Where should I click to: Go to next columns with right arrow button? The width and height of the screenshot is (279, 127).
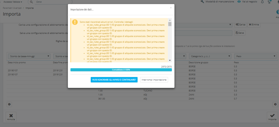coord(275,104)
